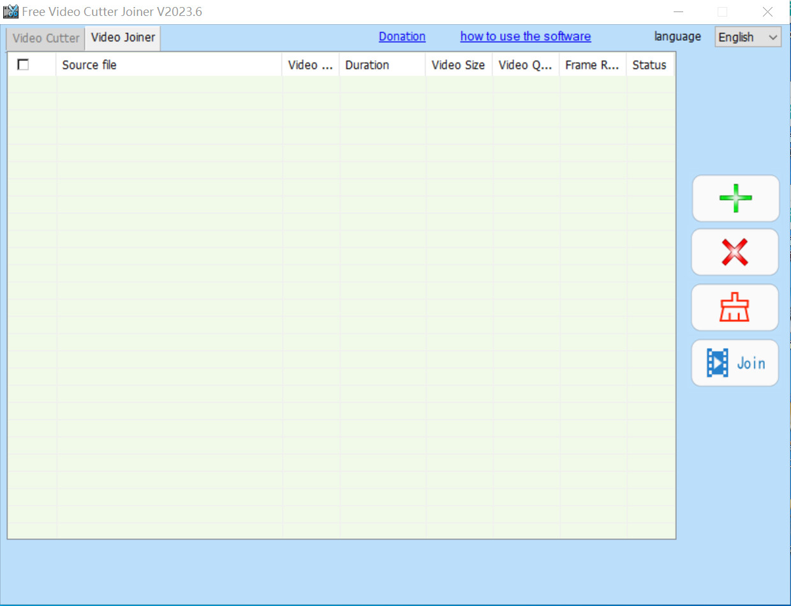The height and width of the screenshot is (606, 791).
Task: Toggle the select-all checkbox in table header
Action: [x=24, y=64]
